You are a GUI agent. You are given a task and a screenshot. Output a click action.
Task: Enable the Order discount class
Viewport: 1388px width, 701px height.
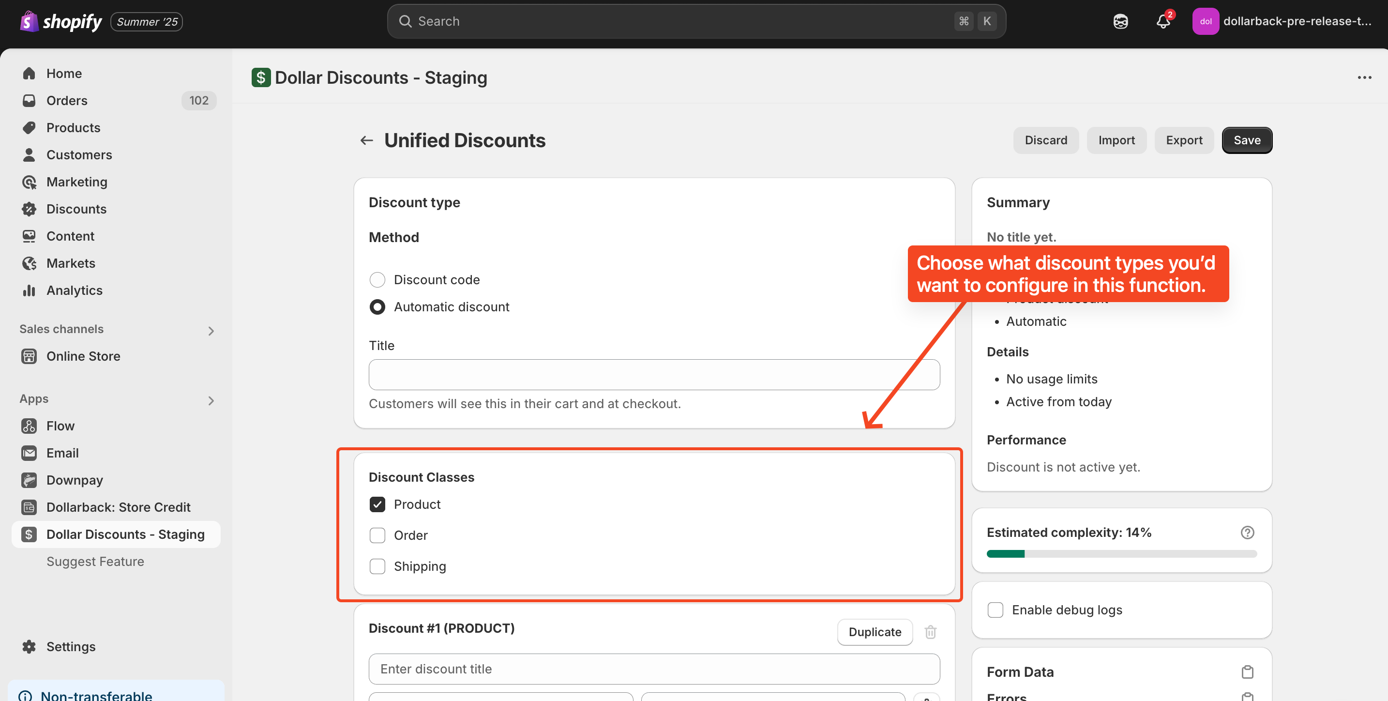(377, 535)
